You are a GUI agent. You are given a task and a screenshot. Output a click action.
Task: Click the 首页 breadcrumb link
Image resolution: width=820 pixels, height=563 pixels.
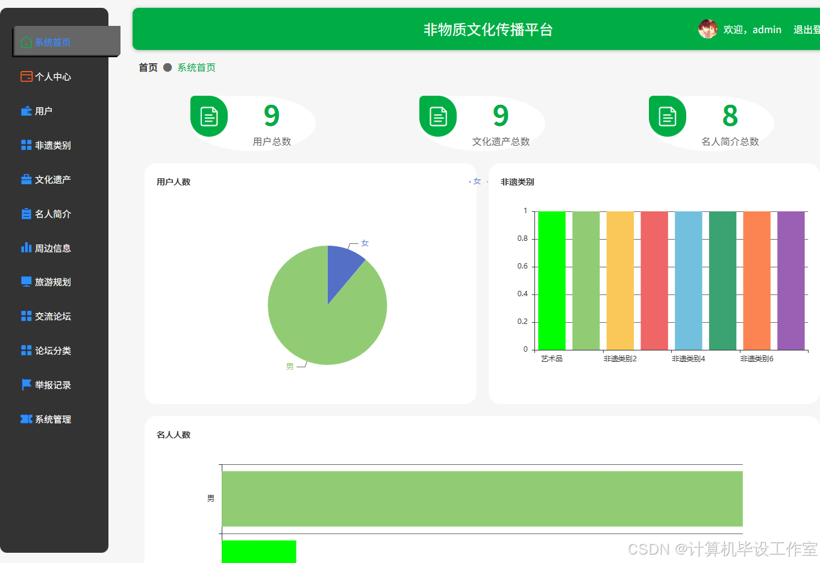click(x=148, y=67)
